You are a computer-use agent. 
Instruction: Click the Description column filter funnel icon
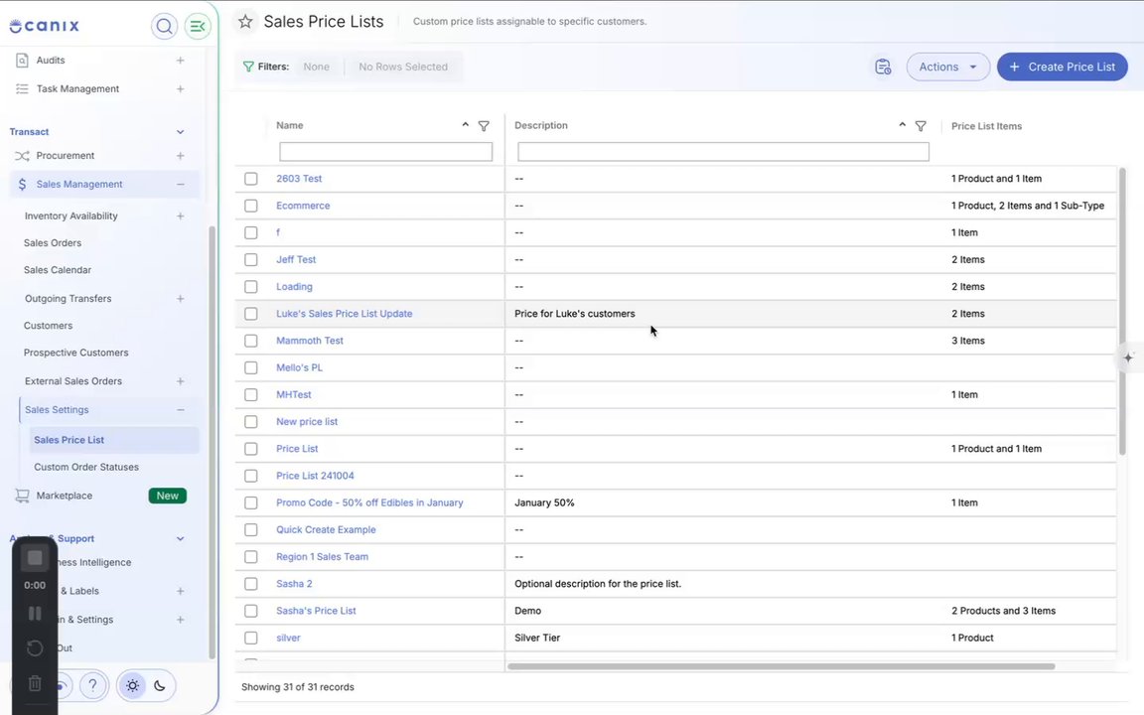pos(921,126)
